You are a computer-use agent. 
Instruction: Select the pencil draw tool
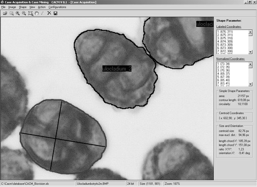point(43,13)
